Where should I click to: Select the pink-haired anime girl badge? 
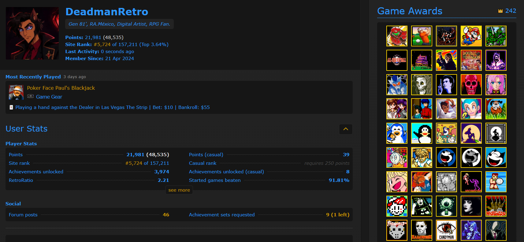[x=496, y=85]
